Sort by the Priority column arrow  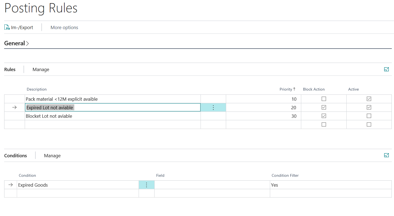(294, 89)
